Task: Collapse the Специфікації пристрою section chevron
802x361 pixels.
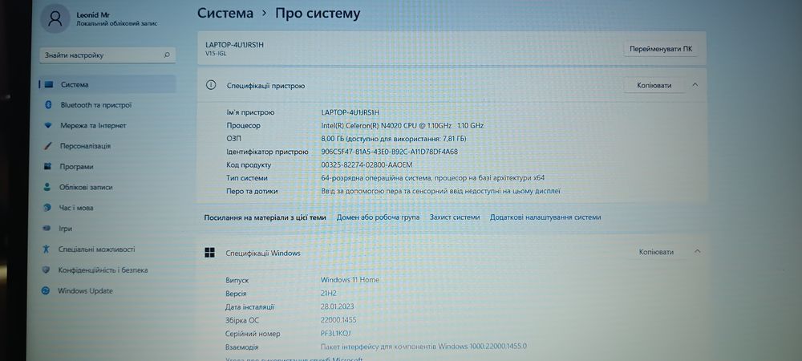Action: [695, 85]
